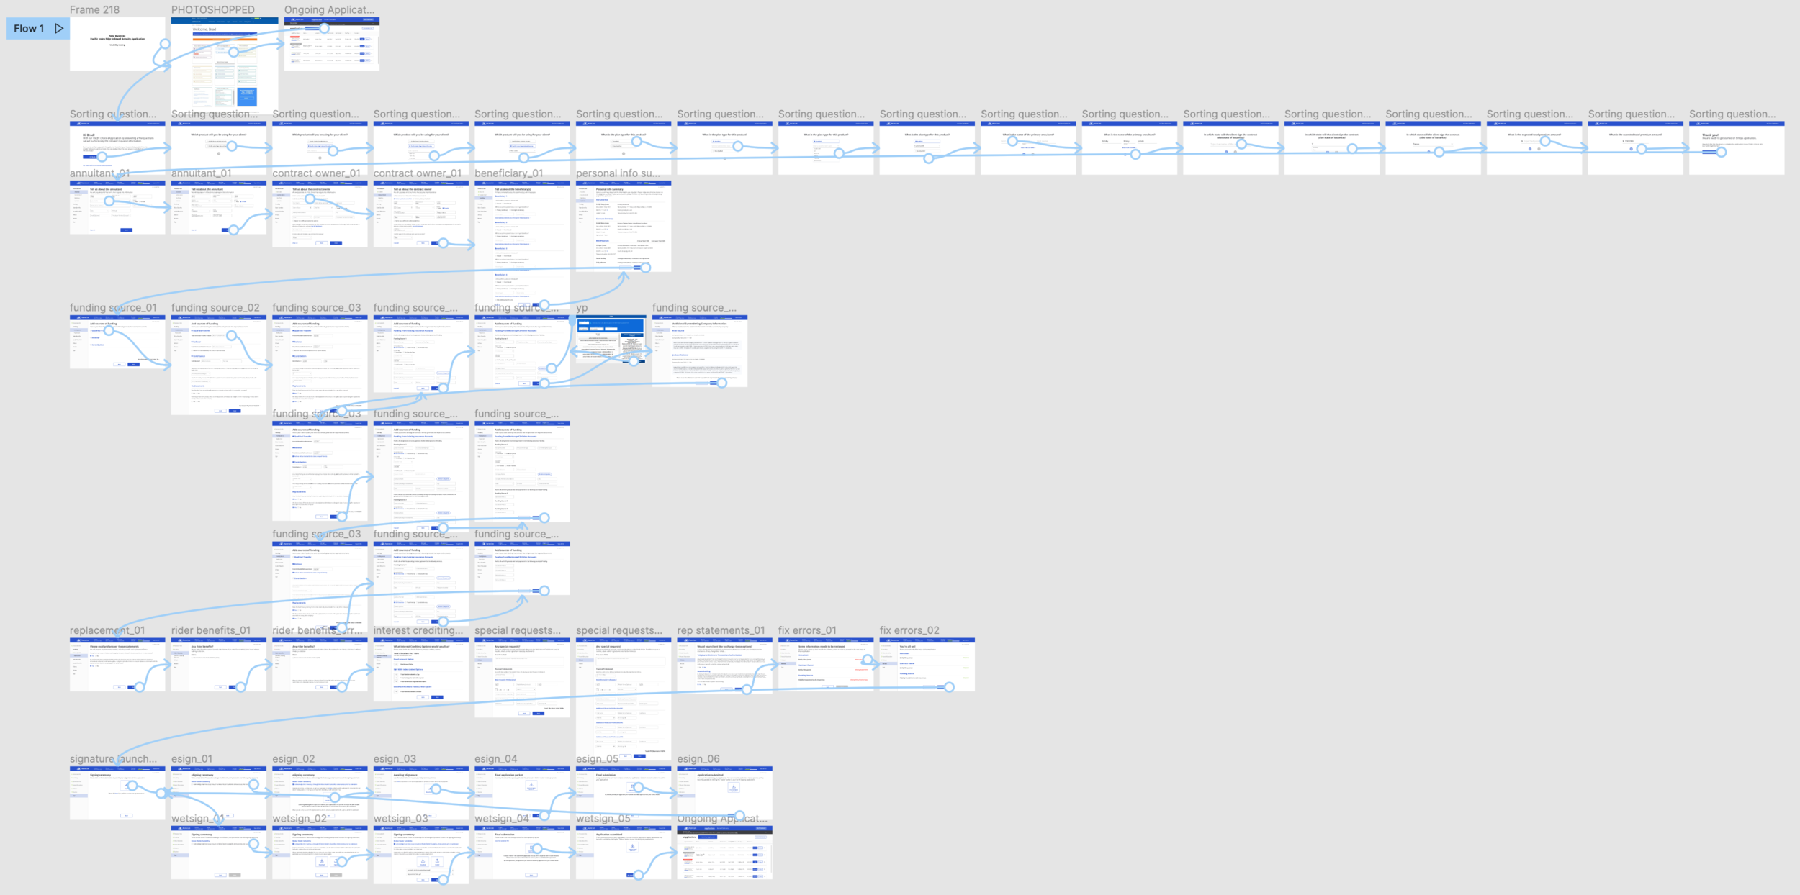Click the rep statements_01 frame label

coord(720,630)
